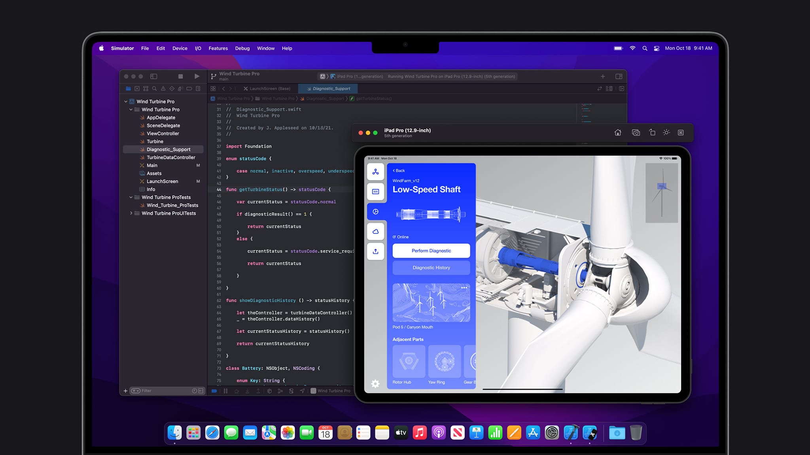
Task: Open the Issue navigator warning triangle
Action: click(163, 89)
